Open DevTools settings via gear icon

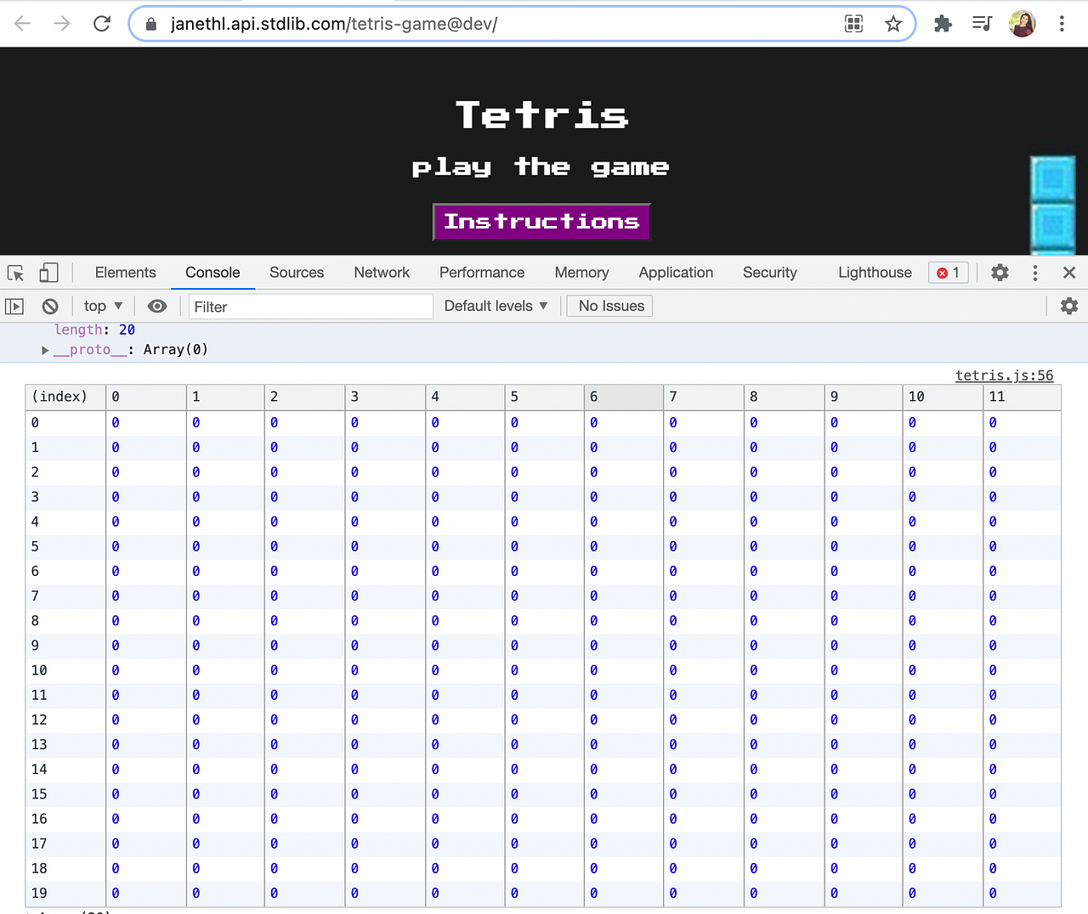pyautogui.click(x=1000, y=273)
